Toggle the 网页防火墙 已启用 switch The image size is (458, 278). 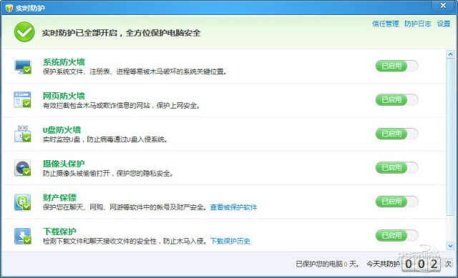(x=396, y=100)
